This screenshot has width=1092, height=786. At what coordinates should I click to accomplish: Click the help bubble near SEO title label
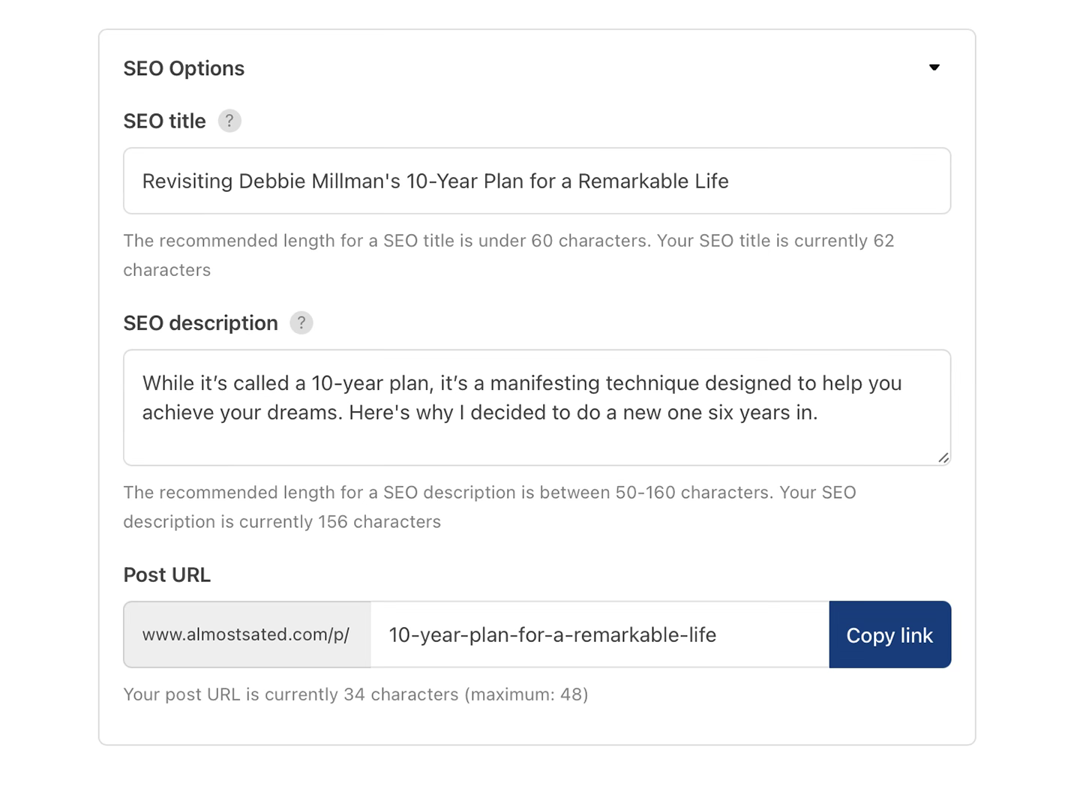[x=229, y=121]
